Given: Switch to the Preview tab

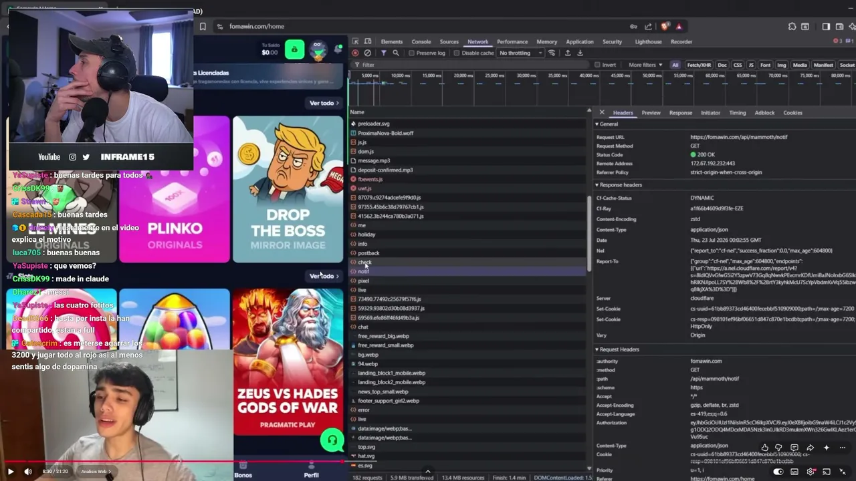Looking at the screenshot, I should pos(651,113).
